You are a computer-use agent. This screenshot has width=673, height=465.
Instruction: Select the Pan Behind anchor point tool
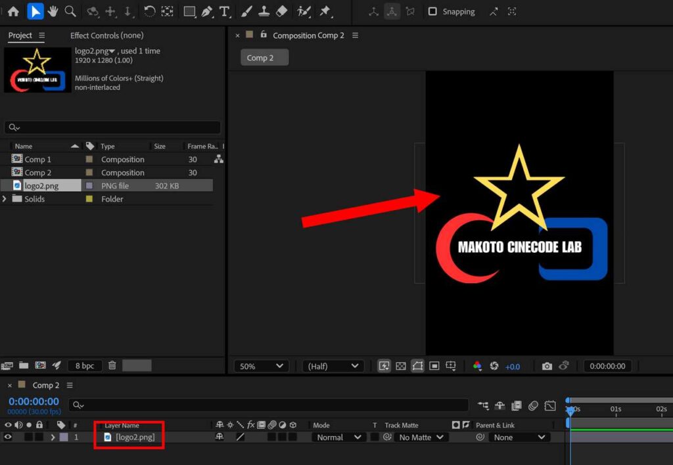coord(167,12)
